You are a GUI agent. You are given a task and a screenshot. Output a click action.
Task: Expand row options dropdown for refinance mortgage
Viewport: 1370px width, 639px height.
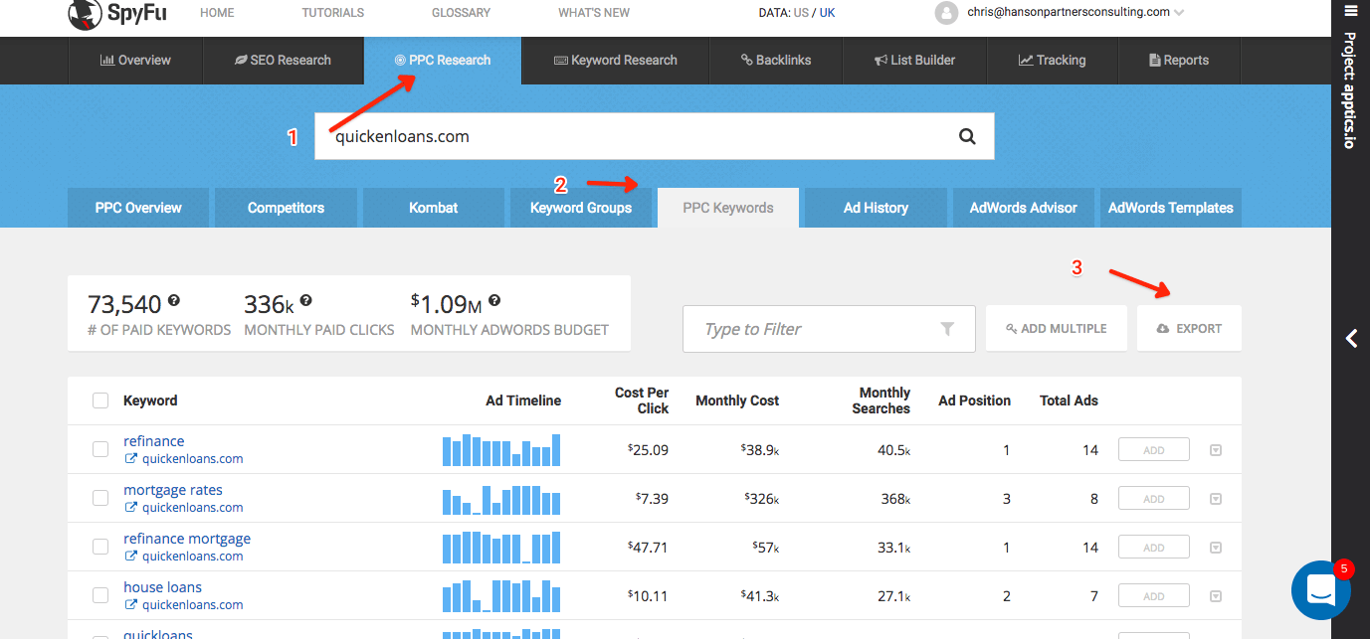[x=1215, y=548]
